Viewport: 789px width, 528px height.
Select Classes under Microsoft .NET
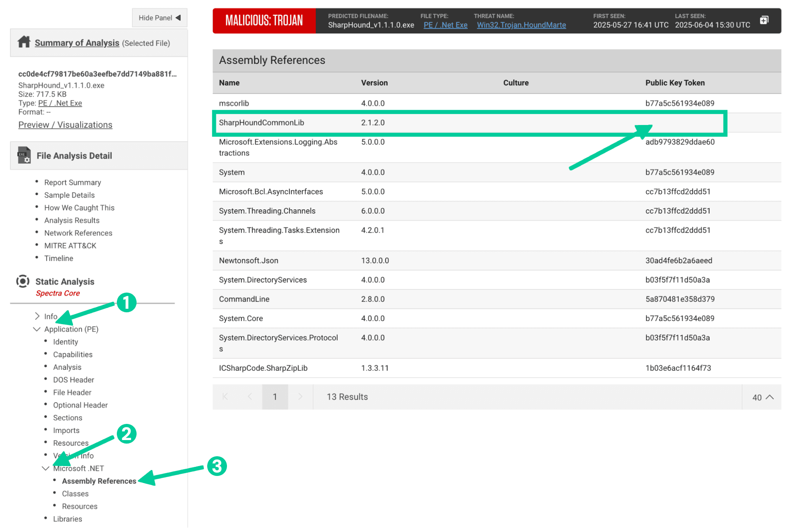tap(75, 494)
